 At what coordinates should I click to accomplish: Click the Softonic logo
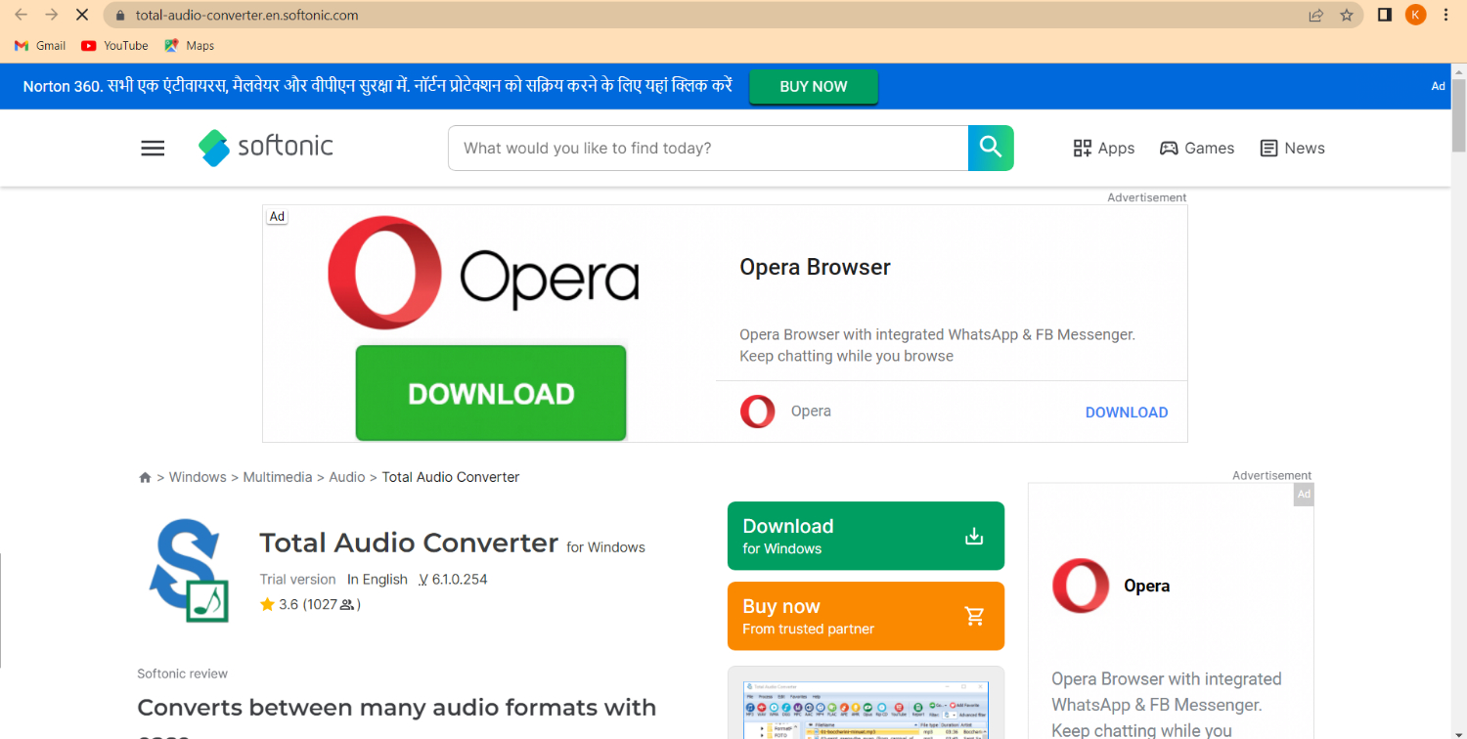coord(266,148)
